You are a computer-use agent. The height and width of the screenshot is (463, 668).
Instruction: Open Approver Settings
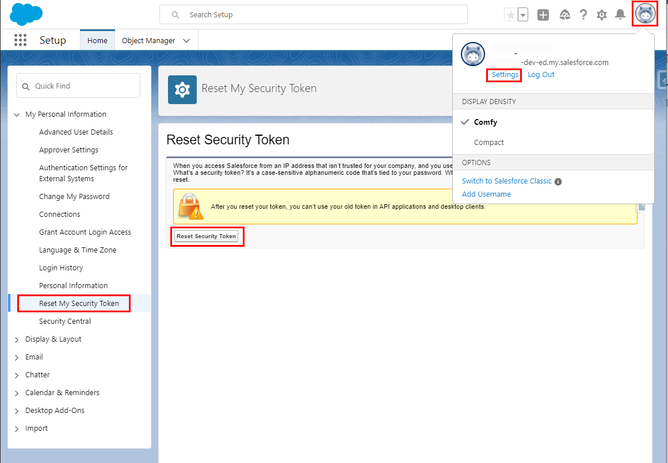pyautogui.click(x=68, y=150)
